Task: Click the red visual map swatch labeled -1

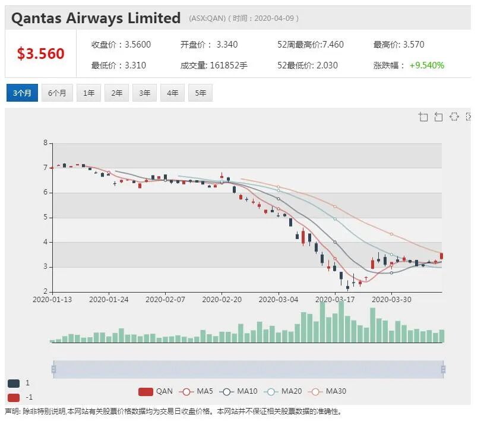Action: coord(14,397)
